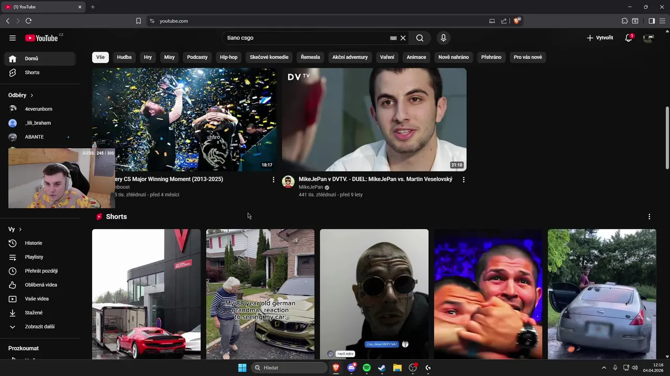Select the 'Pro vás nové' chip

click(x=528, y=57)
